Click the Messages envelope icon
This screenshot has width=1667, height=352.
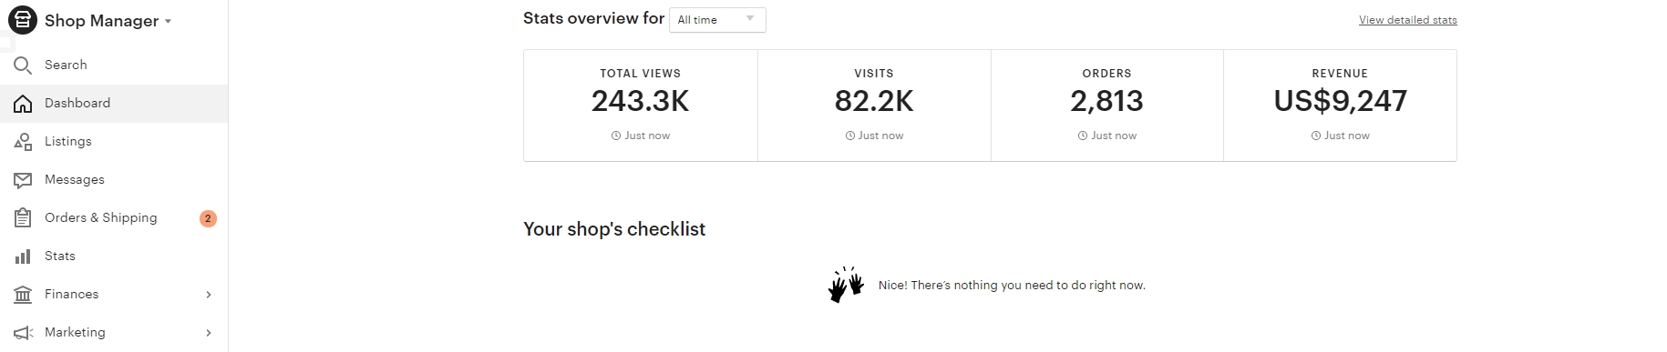coord(23,180)
